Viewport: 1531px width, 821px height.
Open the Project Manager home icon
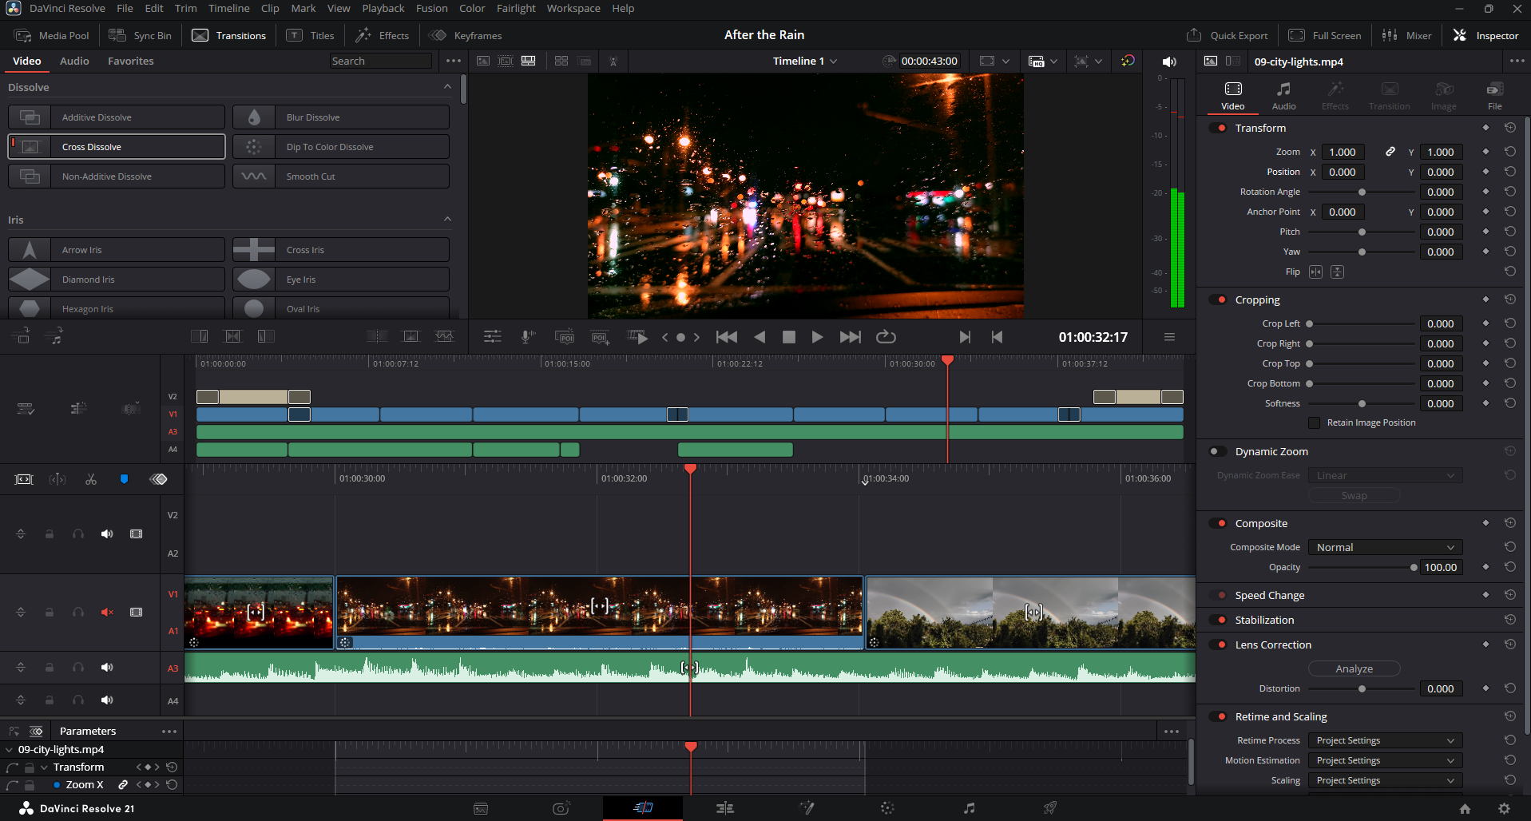coord(1465,808)
